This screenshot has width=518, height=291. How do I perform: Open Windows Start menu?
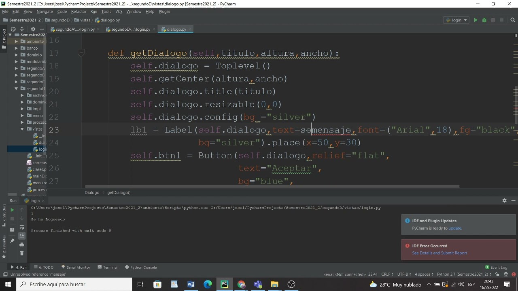coord(8,284)
